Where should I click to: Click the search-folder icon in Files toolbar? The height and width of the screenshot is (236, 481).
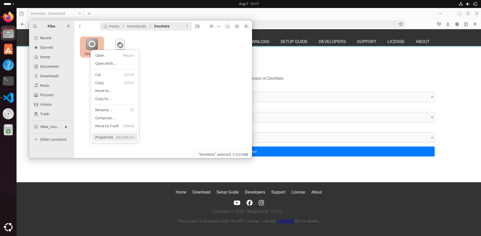[197, 26]
